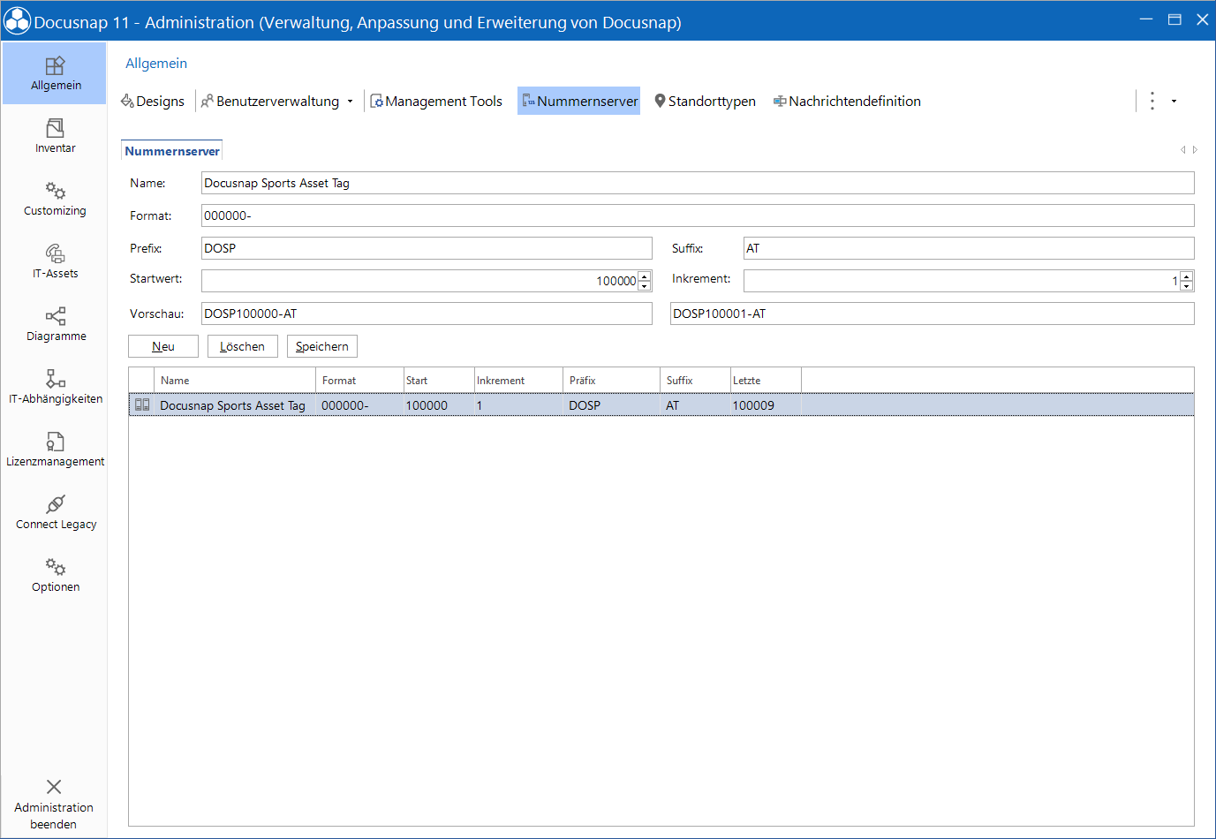Screen dimensions: 1216x839
Task: Click the Suffix input field
Action: [969, 248]
